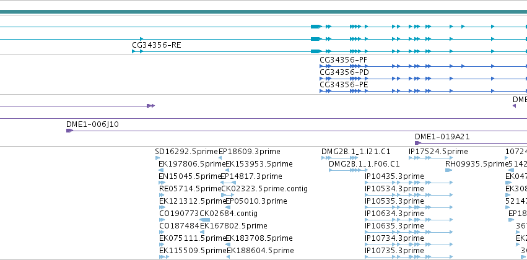Click the EK153953.5prime label

click(x=259, y=164)
